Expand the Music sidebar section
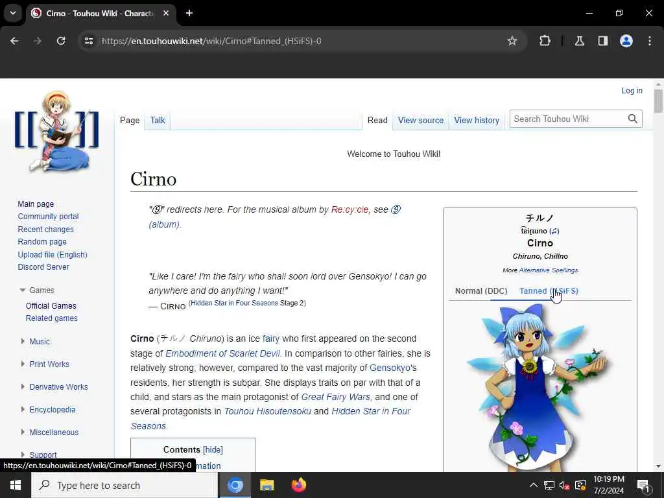This screenshot has height=498, width=664. (x=23, y=341)
